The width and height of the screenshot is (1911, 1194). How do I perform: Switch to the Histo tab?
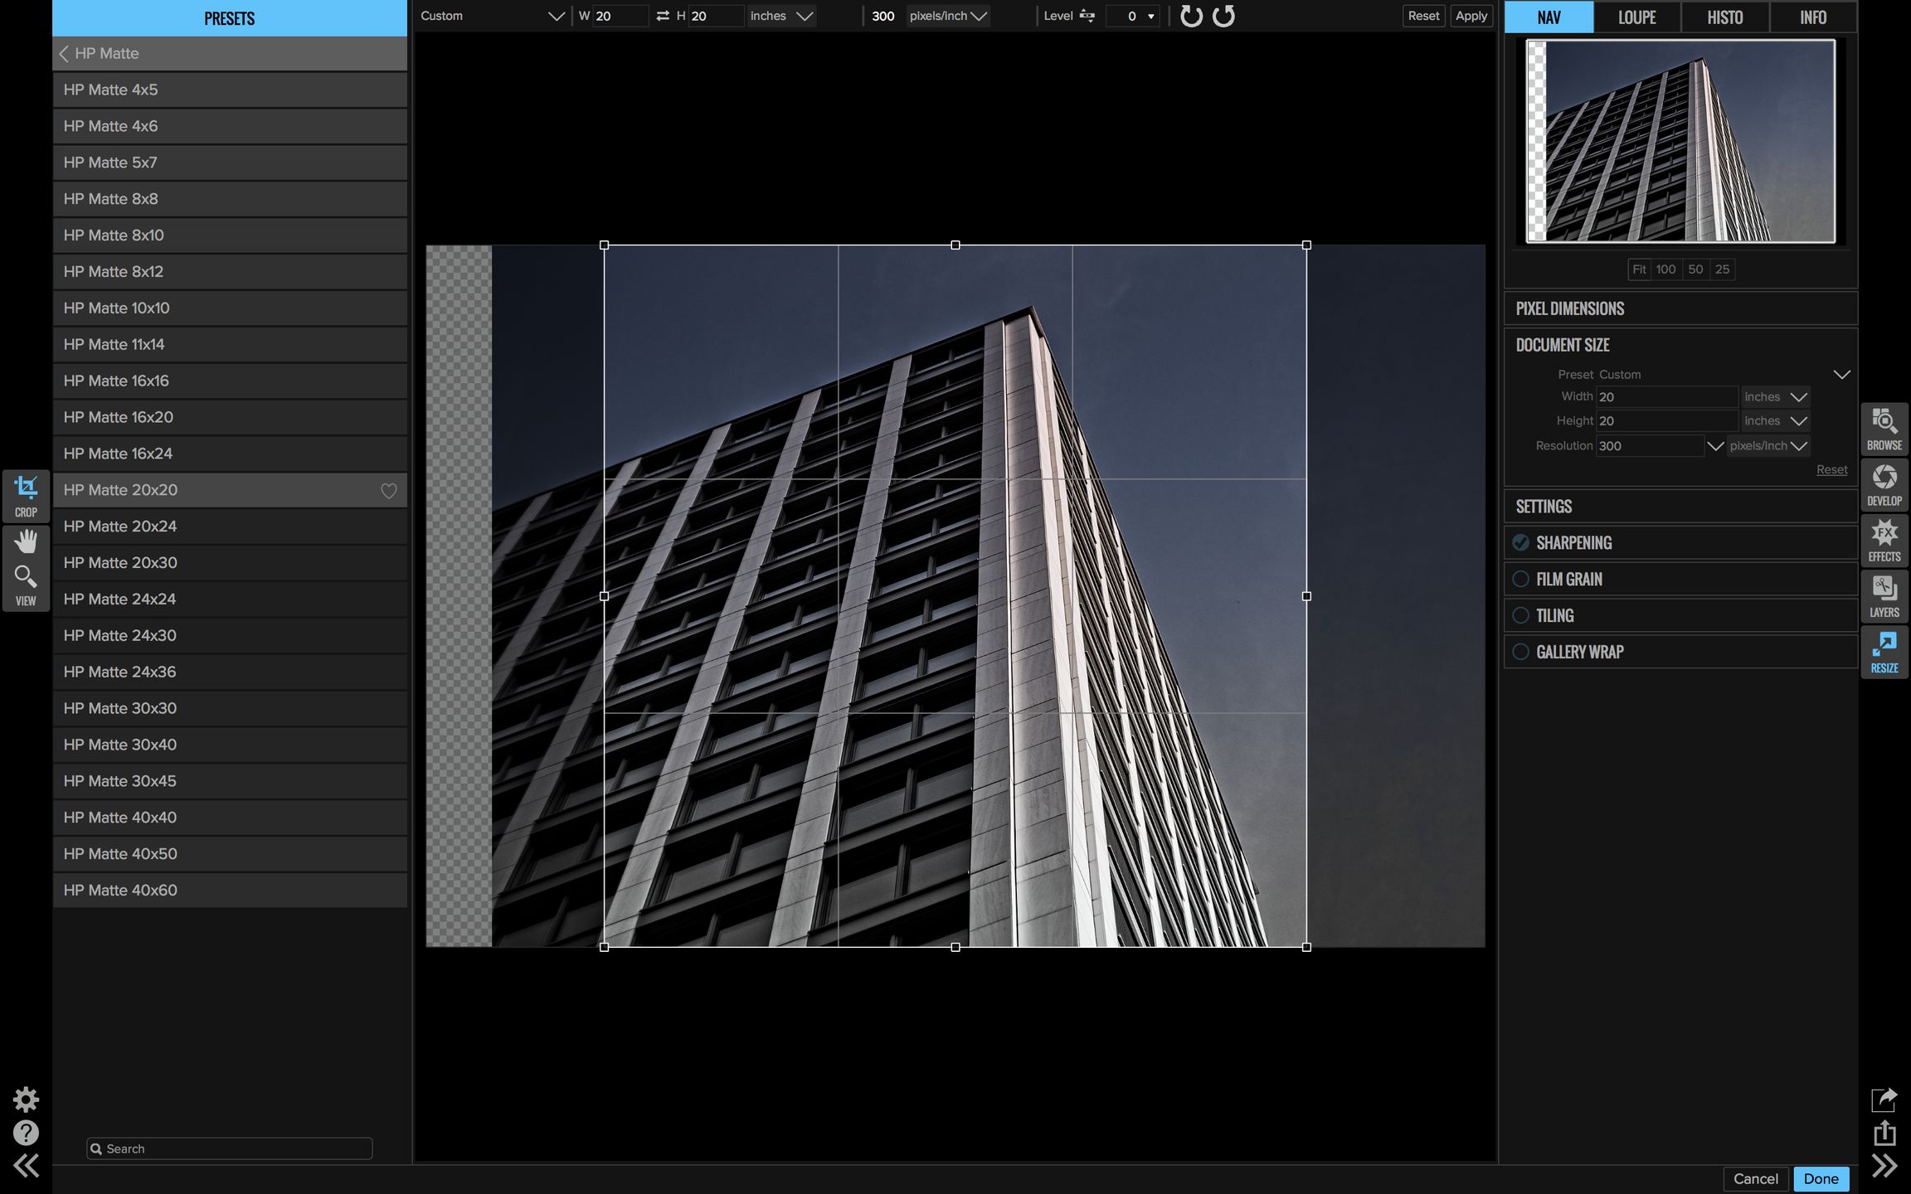(x=1724, y=17)
